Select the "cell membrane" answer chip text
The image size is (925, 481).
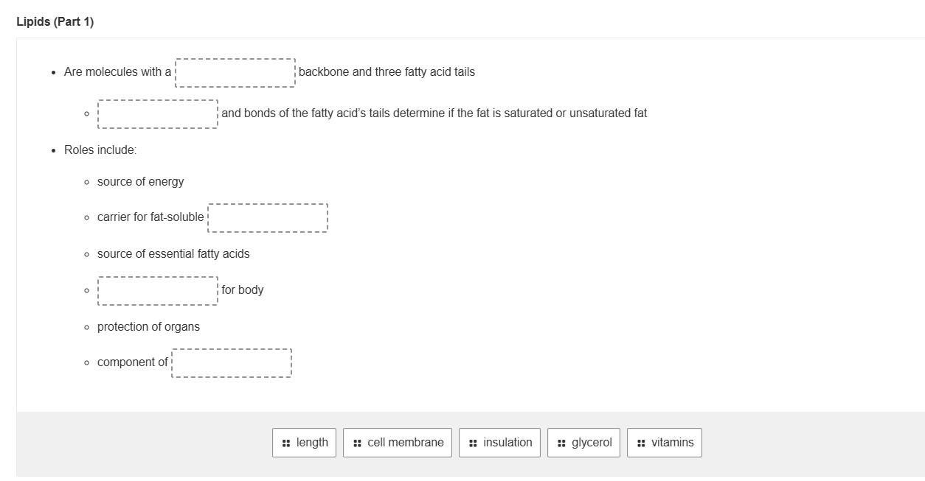pos(405,443)
